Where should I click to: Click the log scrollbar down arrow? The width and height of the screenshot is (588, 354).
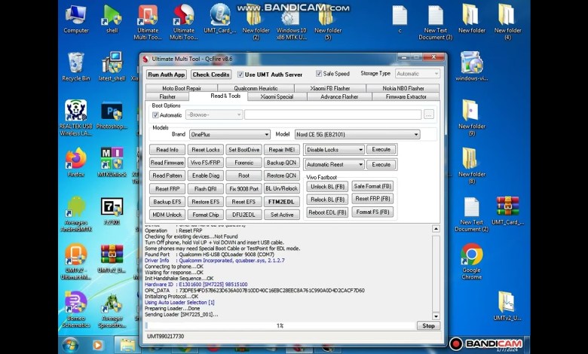(x=436, y=316)
